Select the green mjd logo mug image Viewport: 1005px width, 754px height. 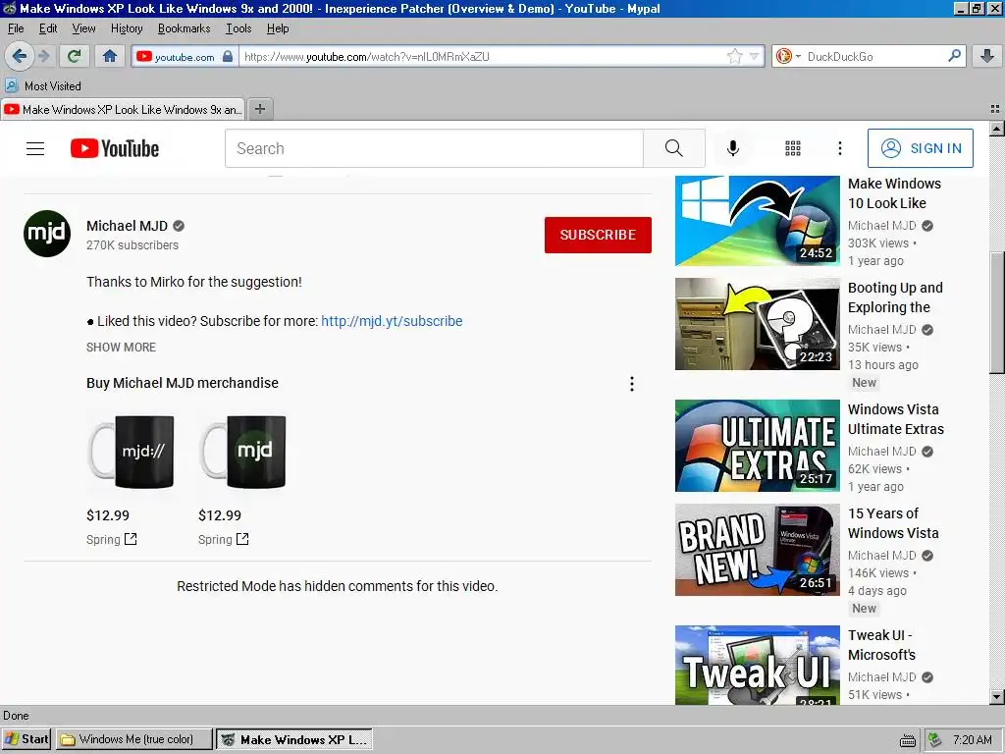coord(243,452)
